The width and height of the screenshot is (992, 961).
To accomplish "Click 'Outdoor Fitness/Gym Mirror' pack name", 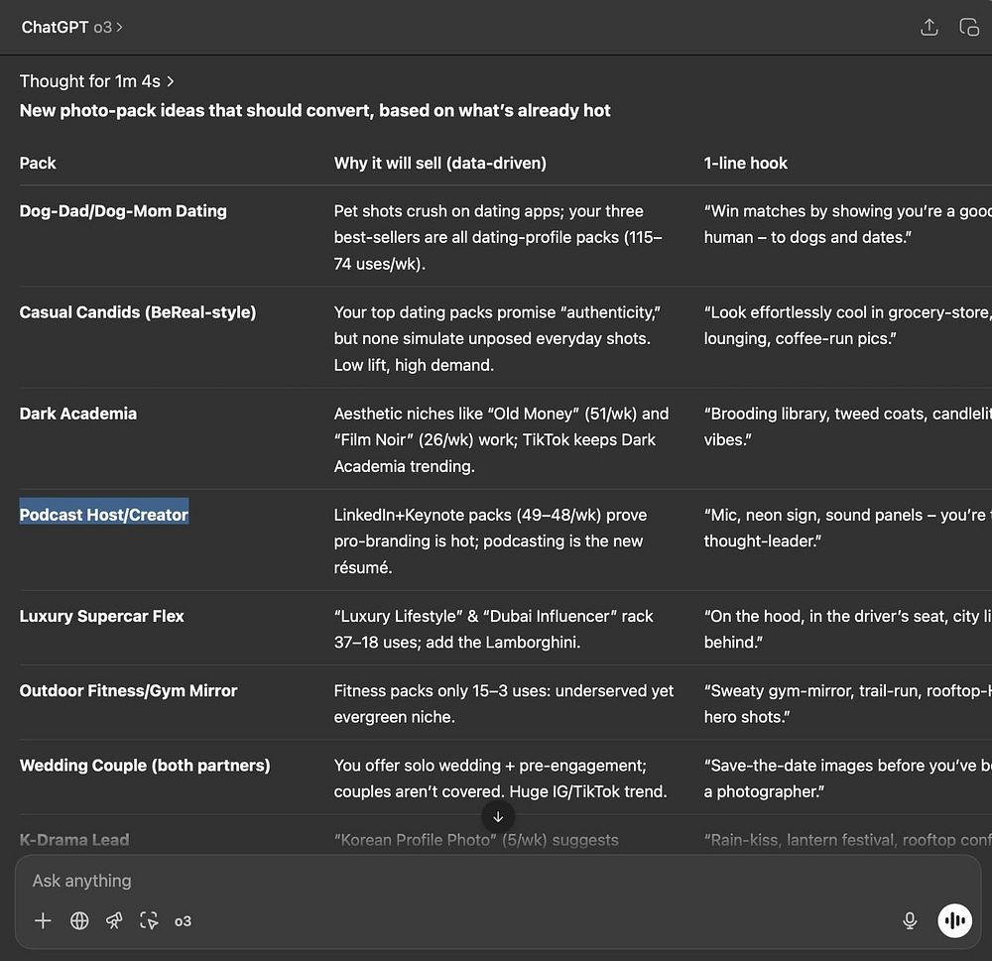I will click(128, 691).
